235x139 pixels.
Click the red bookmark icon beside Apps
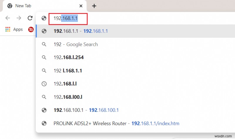pos(31,29)
